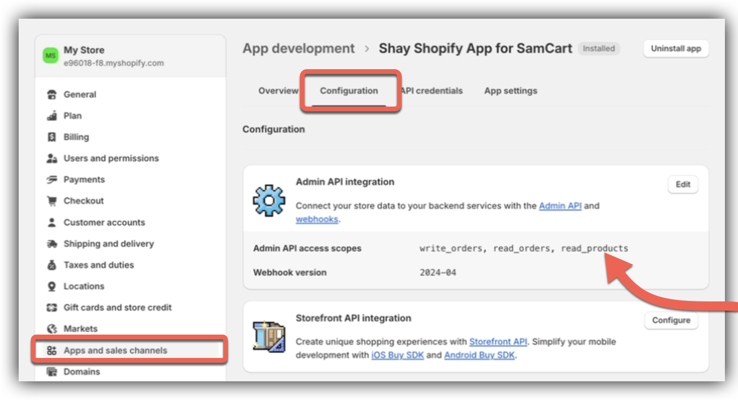Switch to the API credentials tab

432,91
